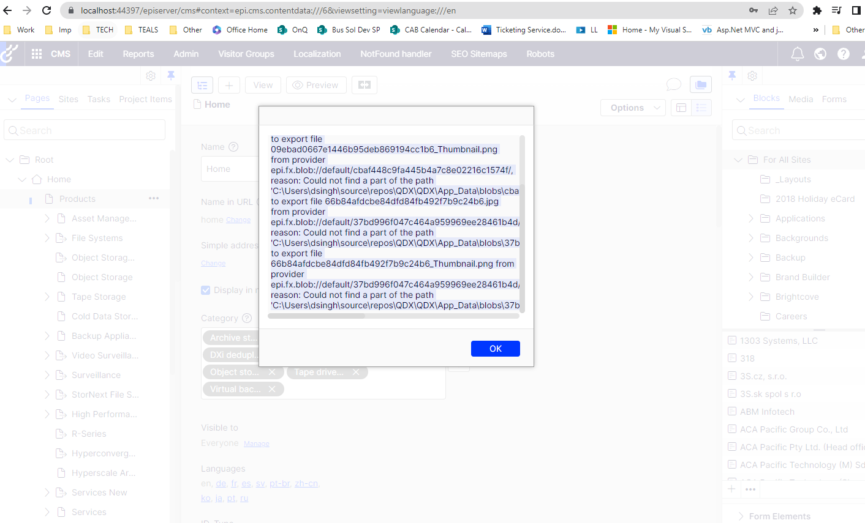The height and width of the screenshot is (523, 865).
Task: Click the left pane settings gear
Action: point(151,76)
